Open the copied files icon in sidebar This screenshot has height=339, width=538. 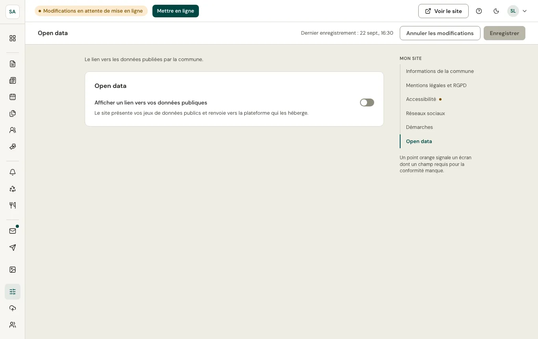click(13, 114)
